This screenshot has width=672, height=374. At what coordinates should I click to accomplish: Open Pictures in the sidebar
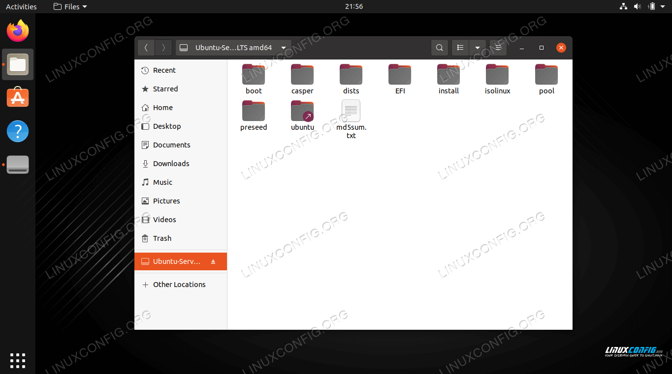click(181, 201)
